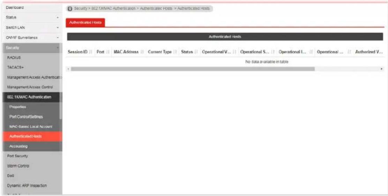This screenshot has width=388, height=196.
Task: Sort table by Status column
Action: tap(189, 52)
